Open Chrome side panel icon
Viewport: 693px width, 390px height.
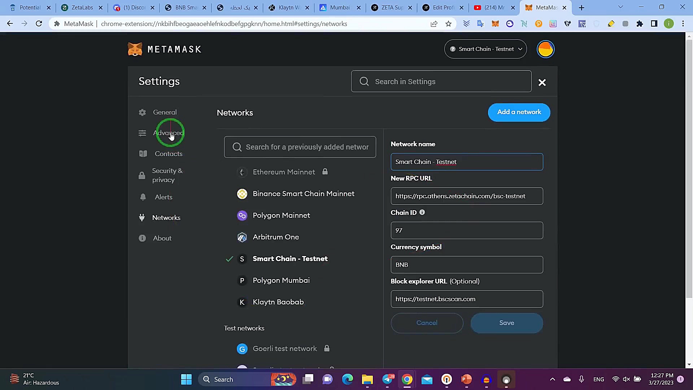click(x=654, y=24)
